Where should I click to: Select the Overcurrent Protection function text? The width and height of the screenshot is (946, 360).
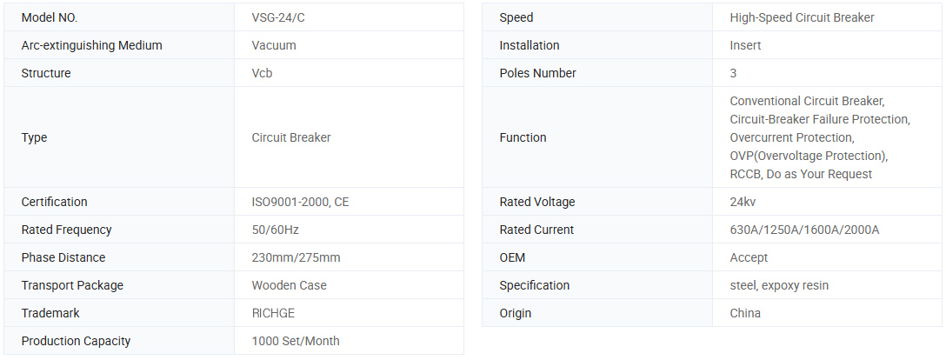[x=791, y=137]
